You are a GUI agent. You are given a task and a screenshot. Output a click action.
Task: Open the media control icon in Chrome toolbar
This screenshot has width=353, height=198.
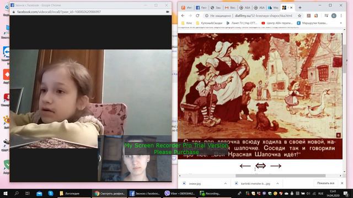pos(326,15)
